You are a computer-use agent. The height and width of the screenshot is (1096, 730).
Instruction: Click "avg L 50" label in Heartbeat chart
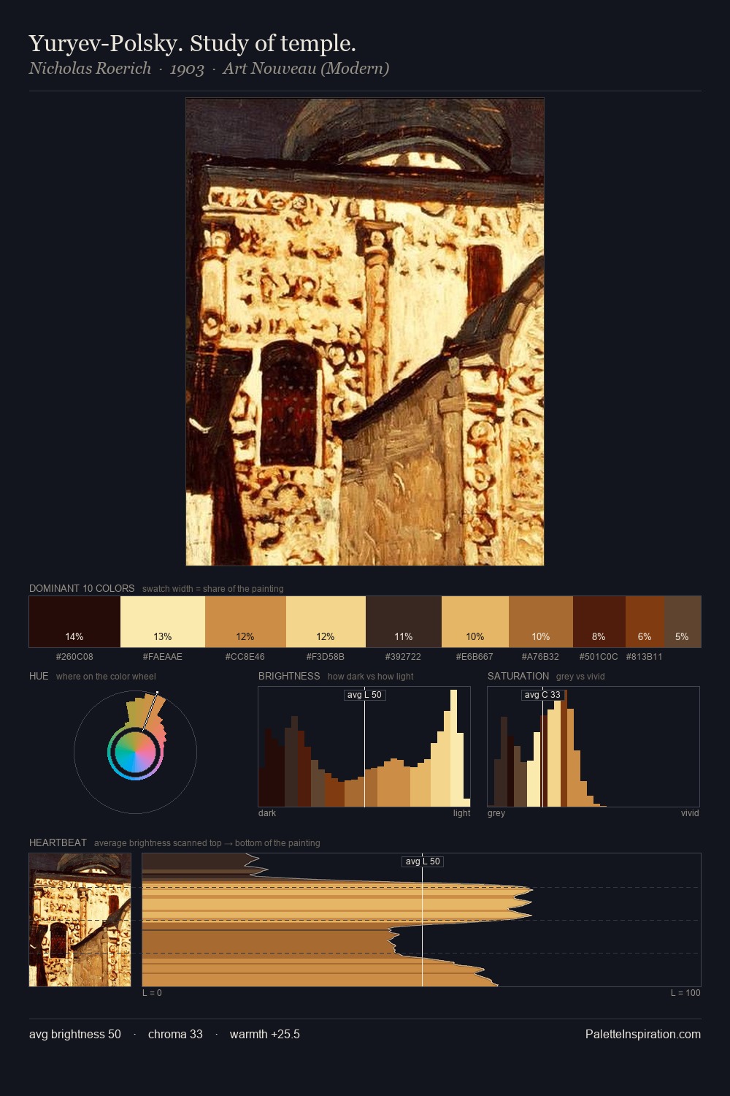click(423, 861)
